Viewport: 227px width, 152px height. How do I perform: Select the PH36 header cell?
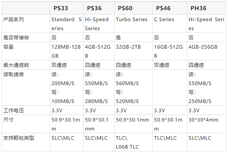pyautogui.click(x=198, y=8)
